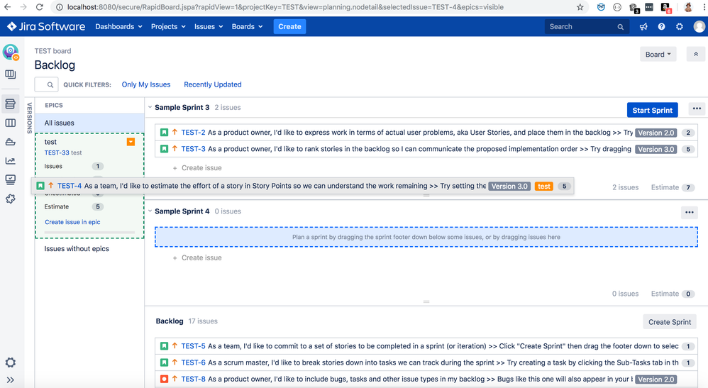Click Create Sprint button

(670, 322)
